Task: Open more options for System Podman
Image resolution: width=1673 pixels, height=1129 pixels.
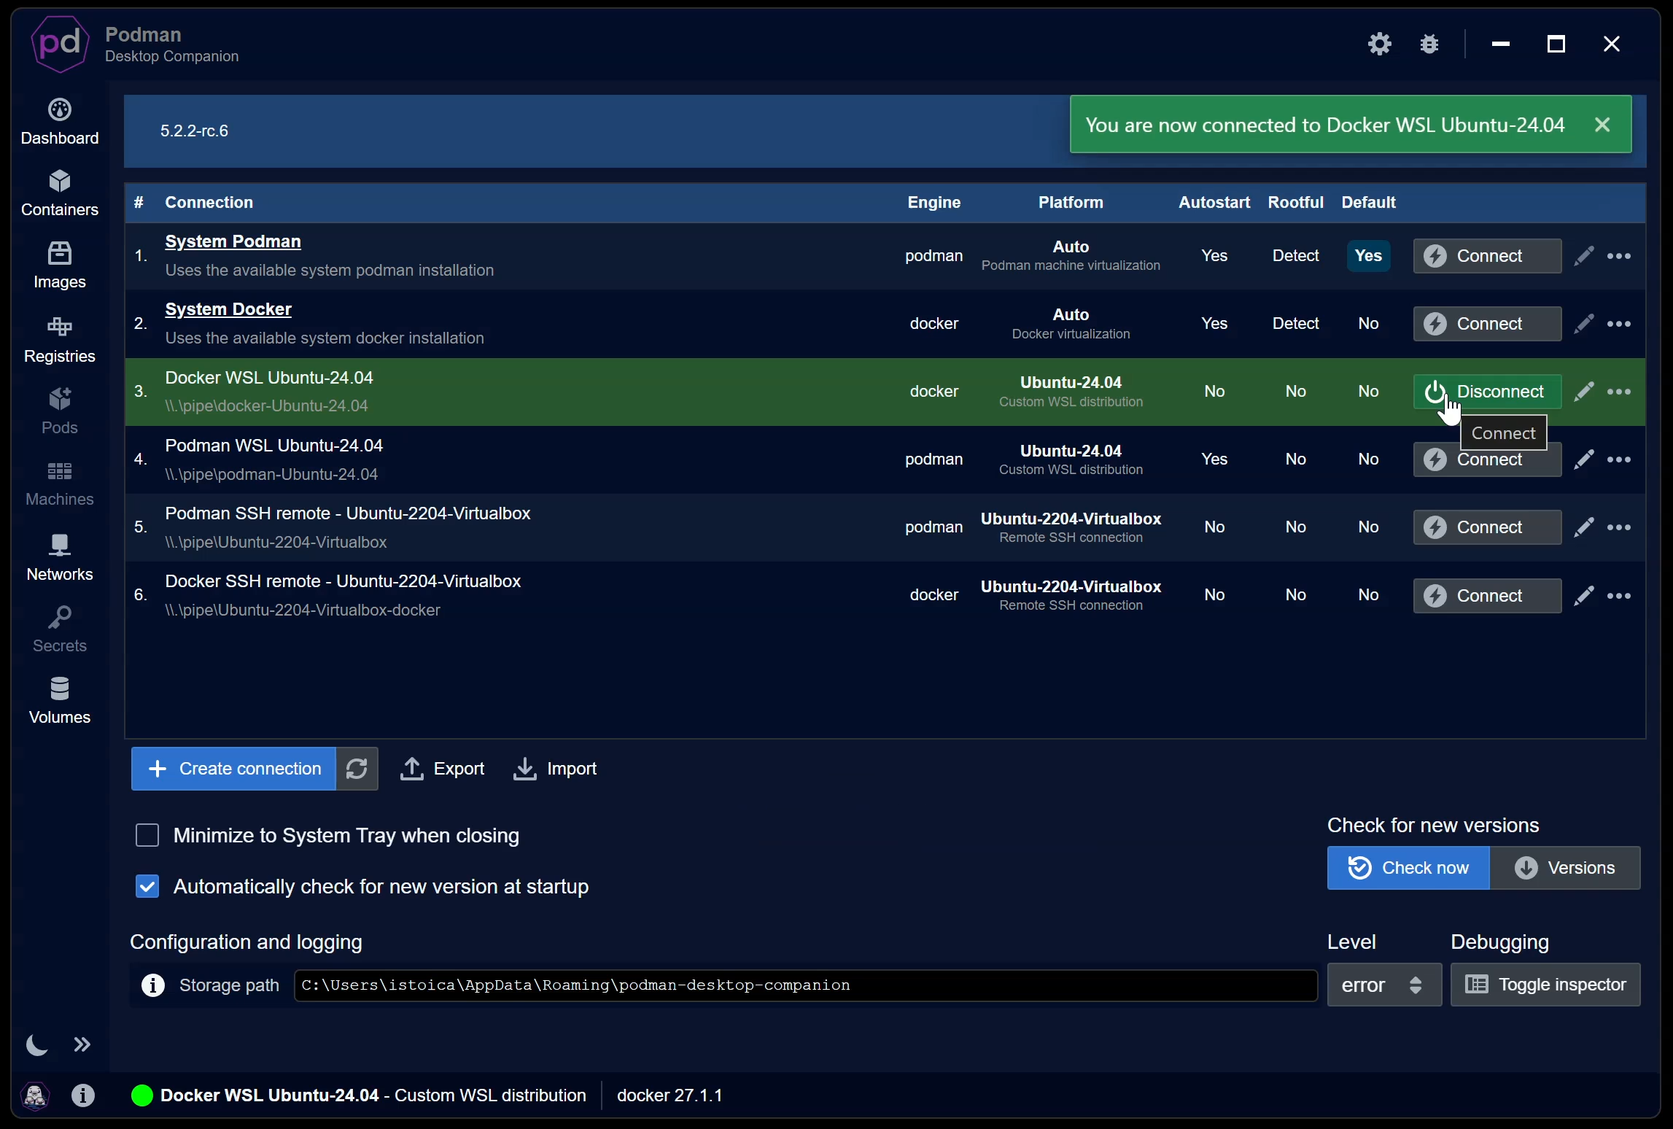Action: click(1619, 256)
